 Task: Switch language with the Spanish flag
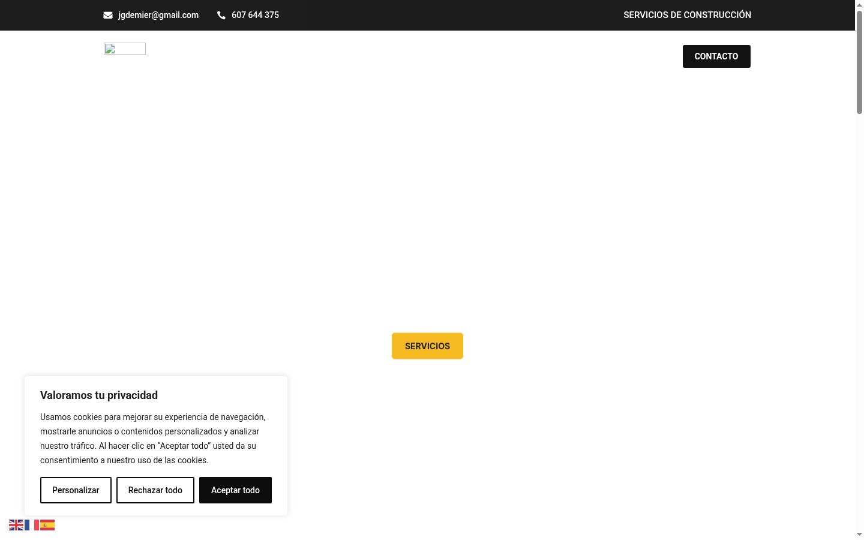pyautogui.click(x=47, y=525)
